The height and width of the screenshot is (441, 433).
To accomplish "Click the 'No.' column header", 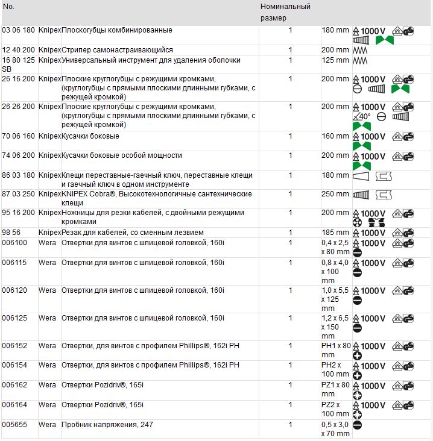I will [8, 7].
